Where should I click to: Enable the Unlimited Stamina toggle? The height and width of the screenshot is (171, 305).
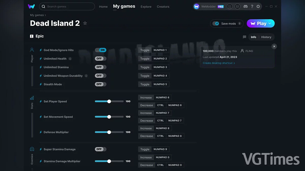point(101,67)
